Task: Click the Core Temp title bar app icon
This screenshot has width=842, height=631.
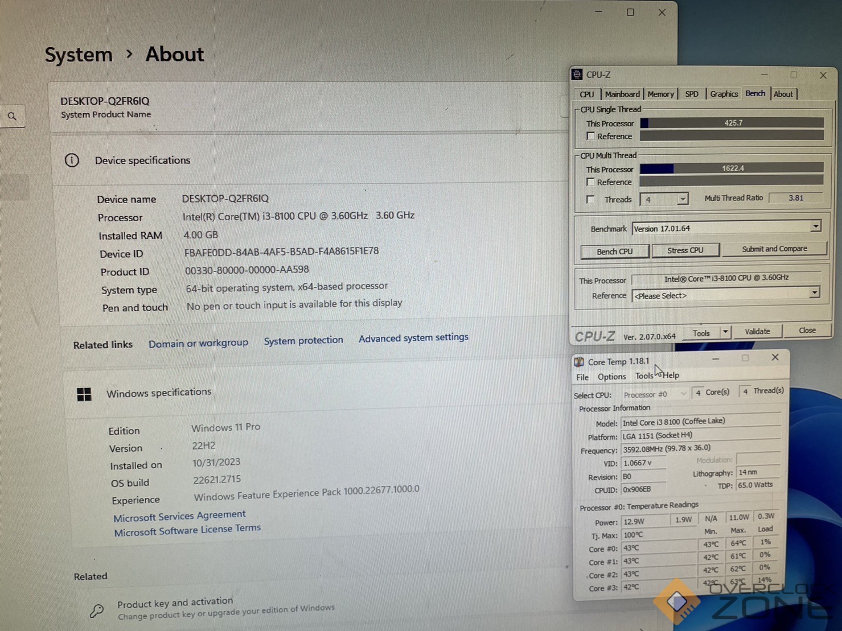Action: 579,362
